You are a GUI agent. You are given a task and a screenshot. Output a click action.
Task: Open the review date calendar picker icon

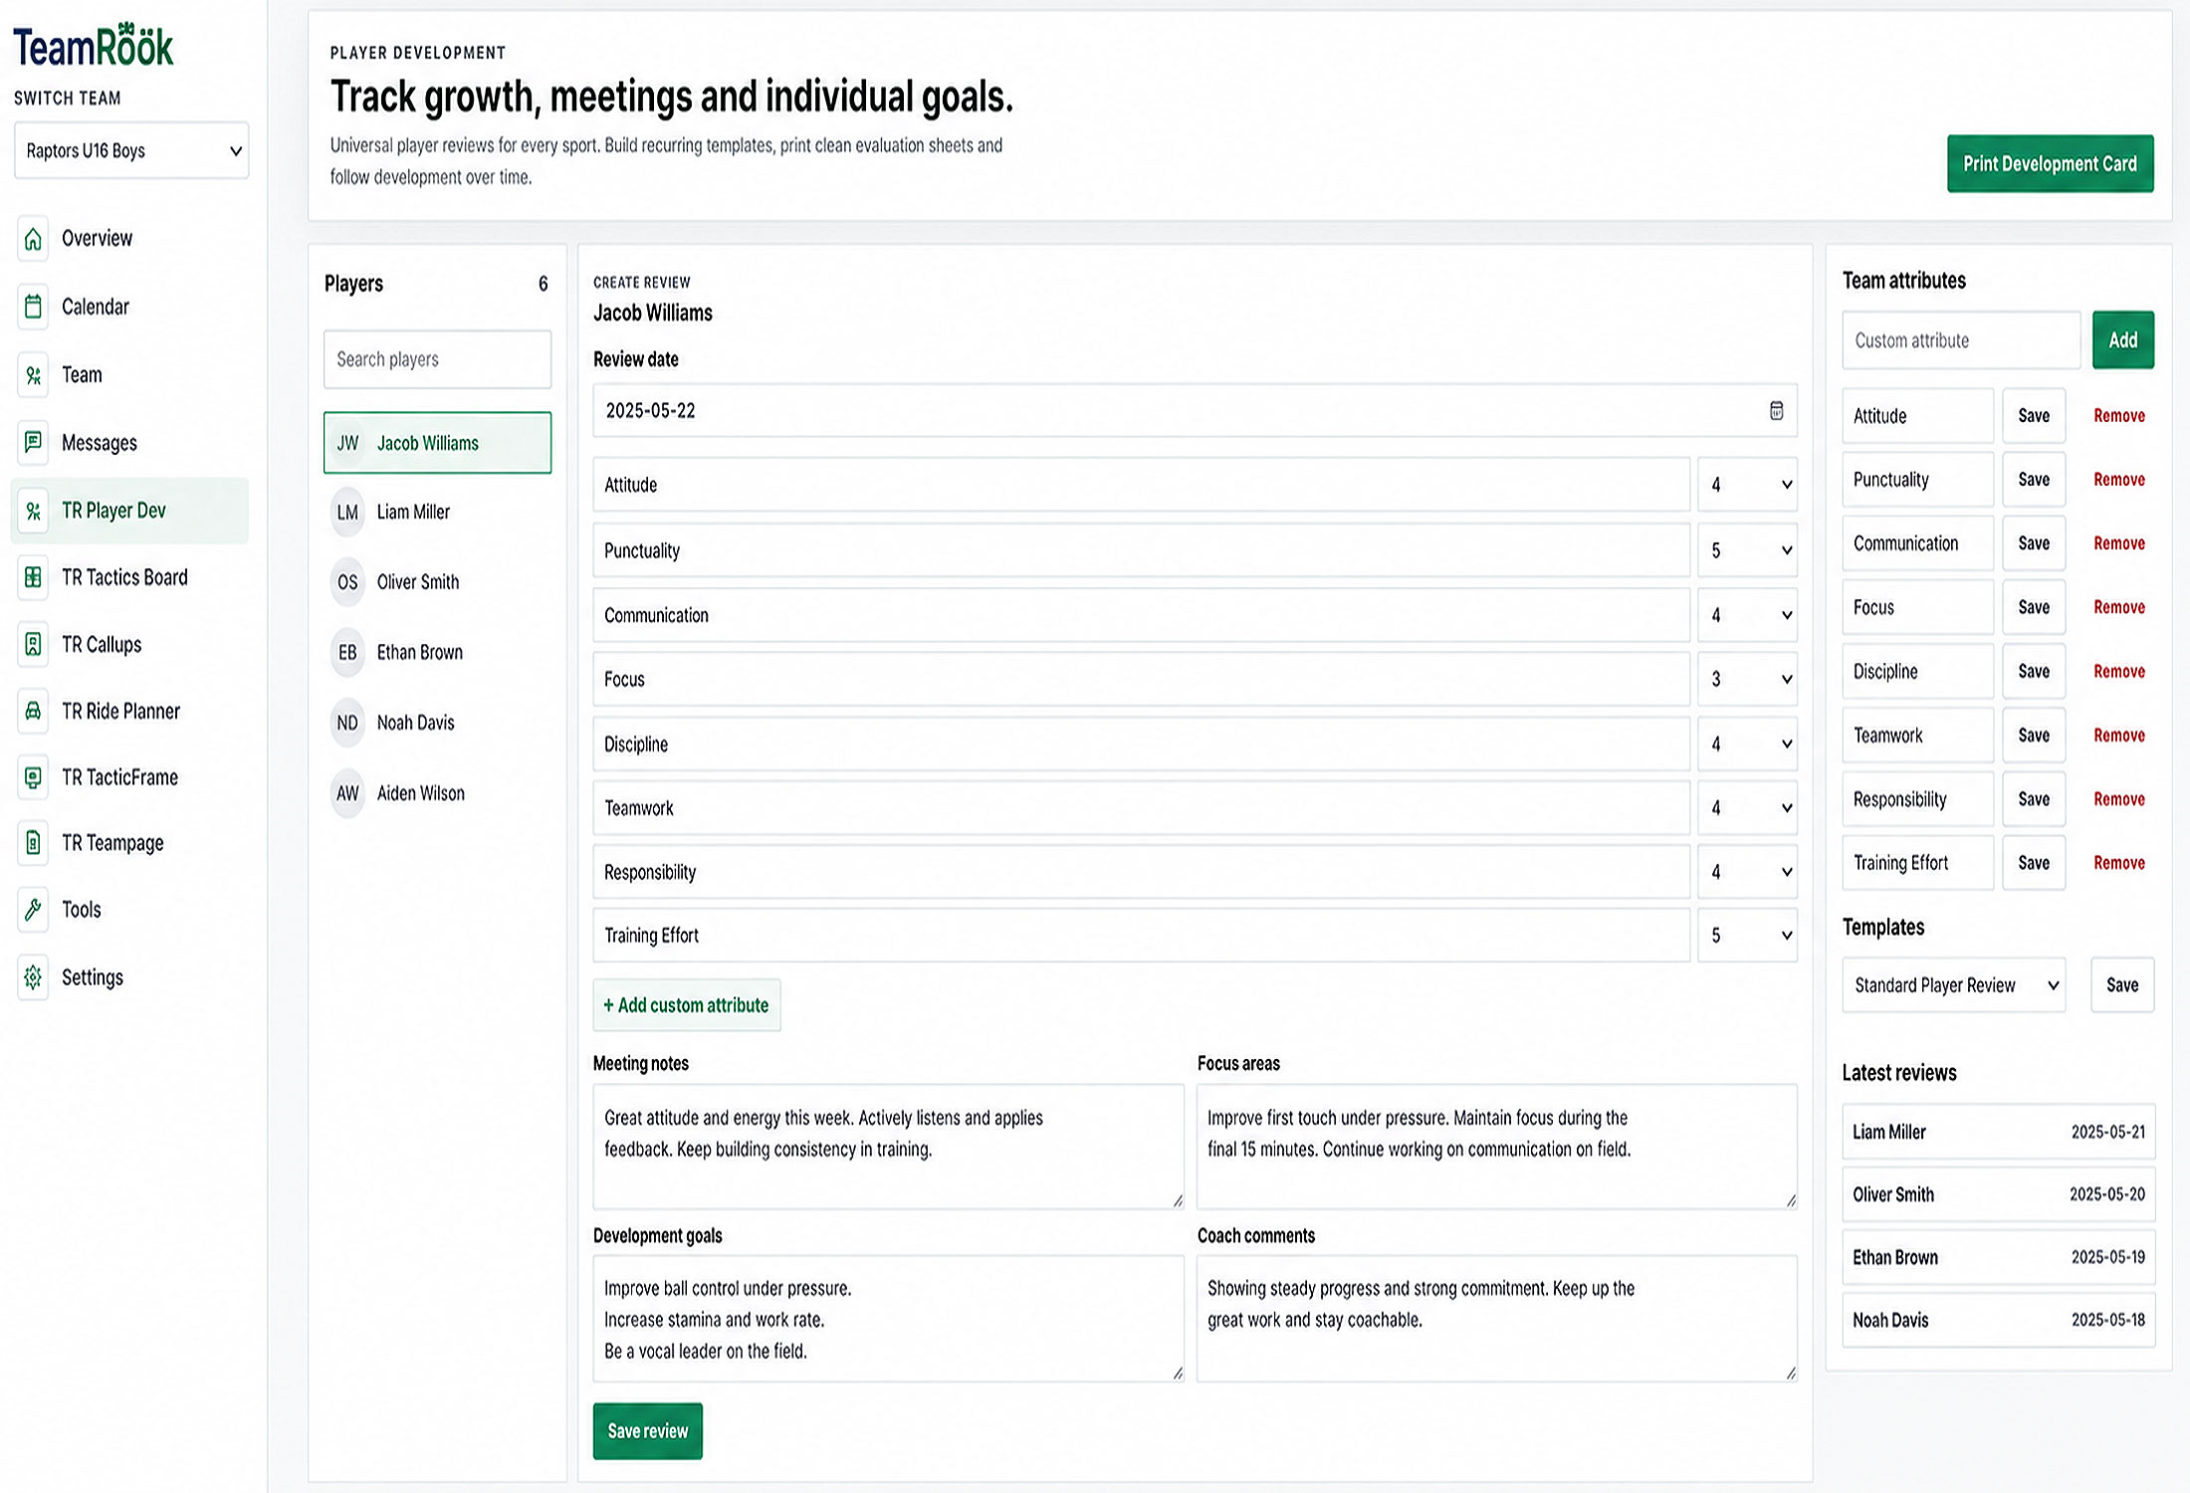pos(1777,411)
